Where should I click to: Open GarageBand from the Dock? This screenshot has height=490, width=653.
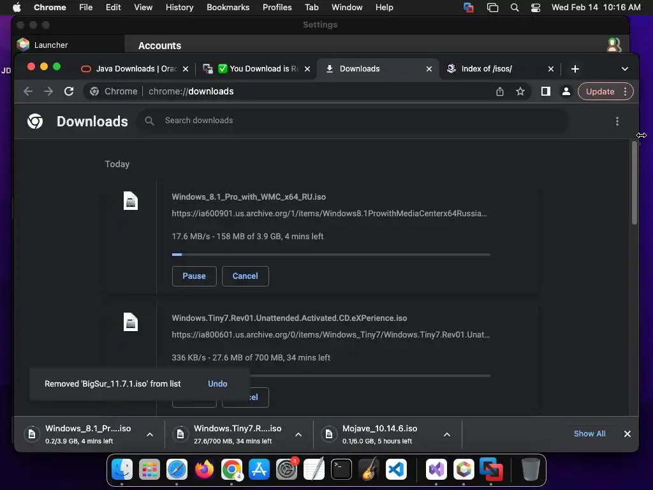(369, 470)
